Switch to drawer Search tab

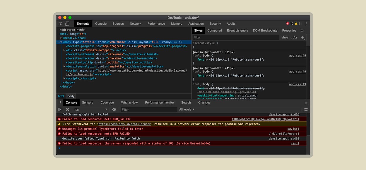(186, 103)
